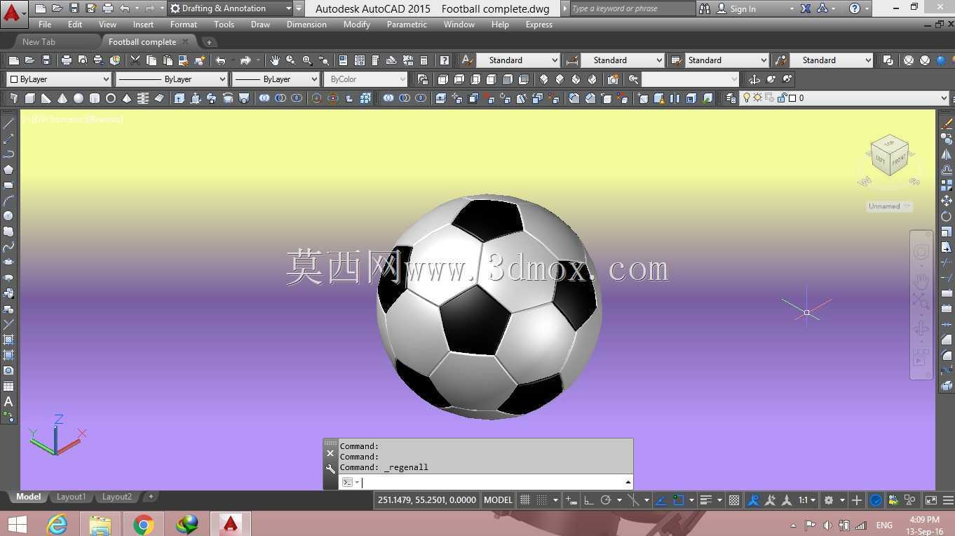Image resolution: width=955 pixels, height=536 pixels.
Task: Select the Cone solid tool
Action: [62, 98]
